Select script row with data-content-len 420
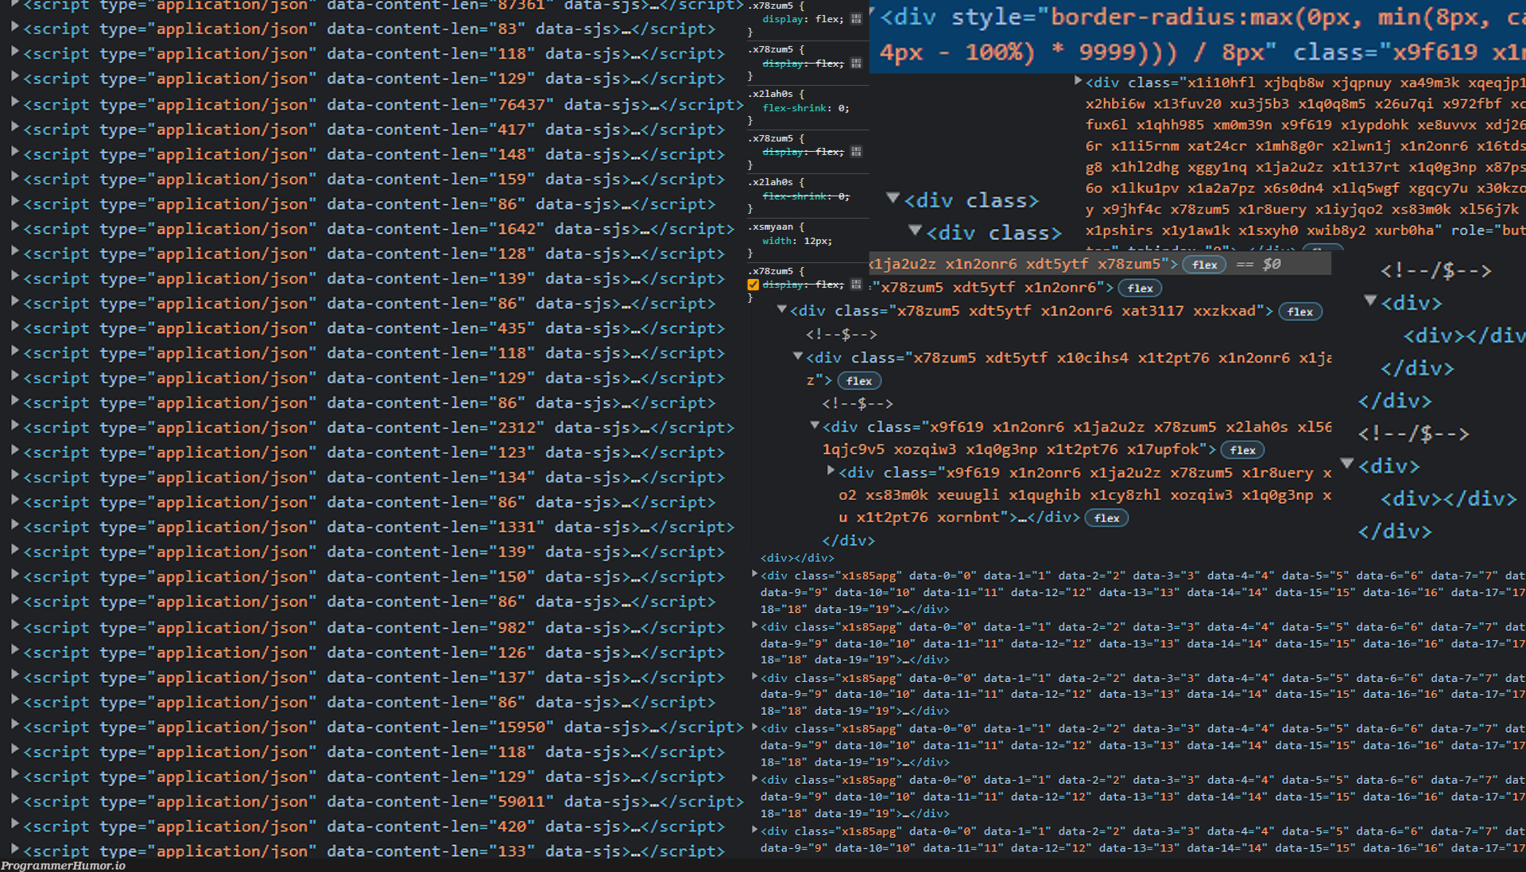 [374, 827]
